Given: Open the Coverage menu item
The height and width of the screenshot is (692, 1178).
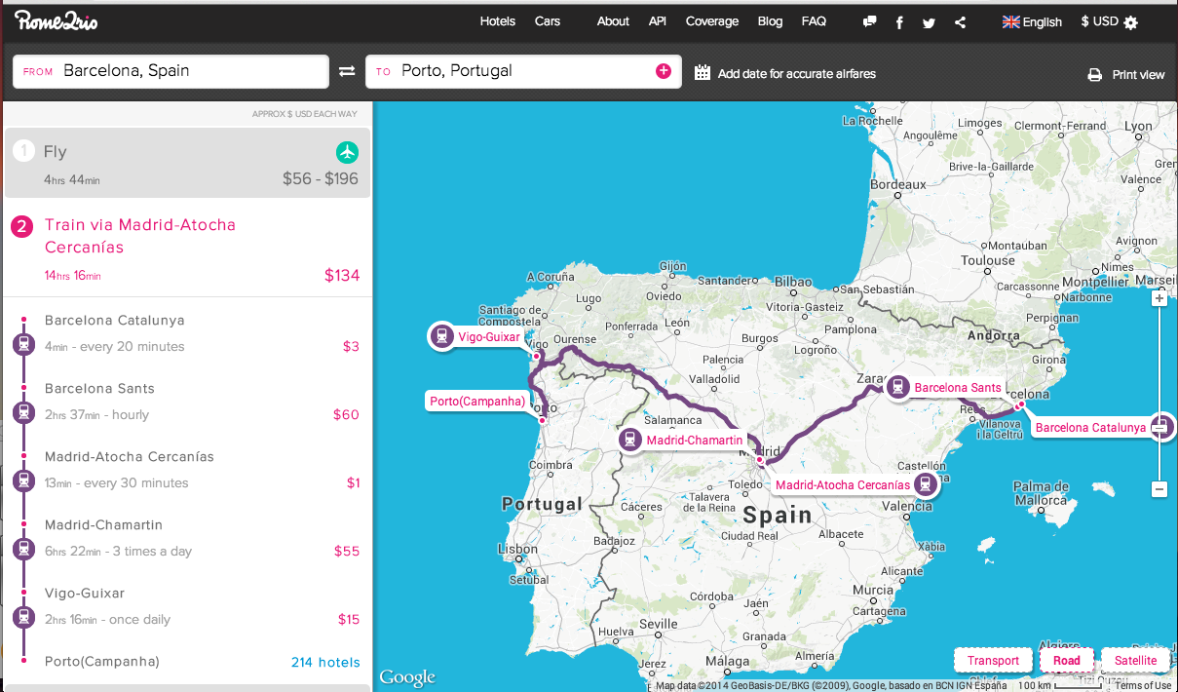Looking at the screenshot, I should [x=712, y=21].
